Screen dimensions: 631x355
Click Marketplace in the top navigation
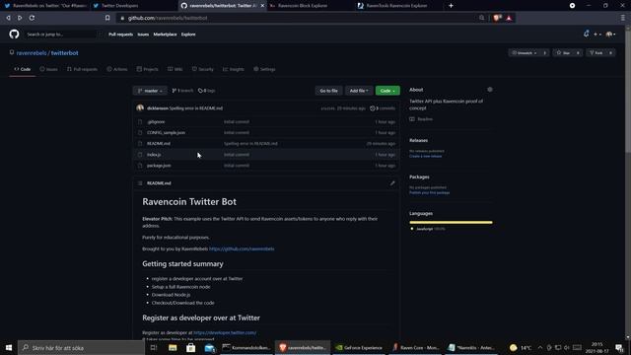pos(165,35)
